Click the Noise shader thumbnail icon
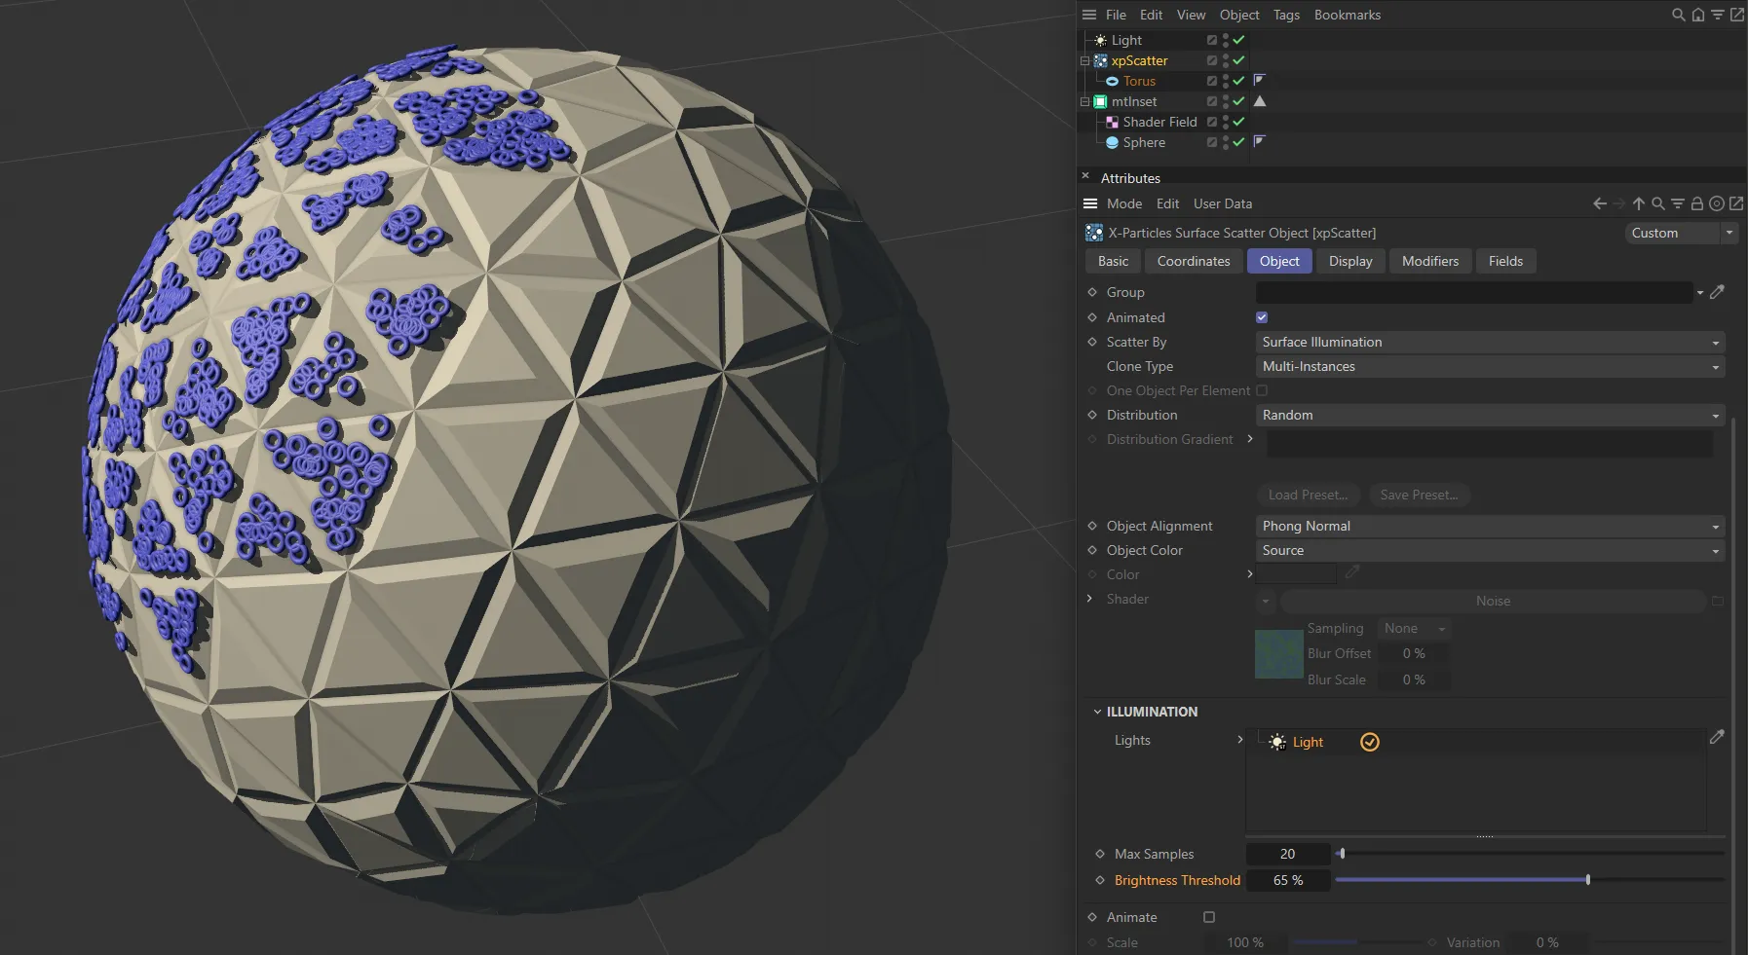1748x955 pixels. pyautogui.click(x=1276, y=654)
